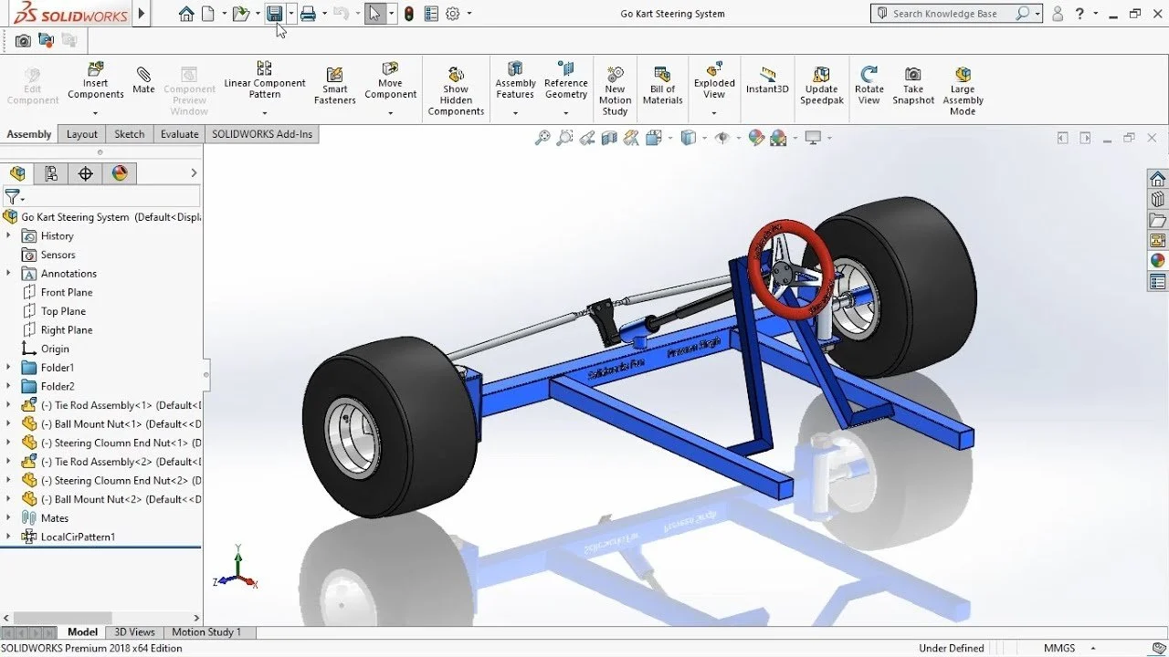The width and height of the screenshot is (1169, 657).
Task: Click the Print icon in the top toolbar
Action: point(308,14)
